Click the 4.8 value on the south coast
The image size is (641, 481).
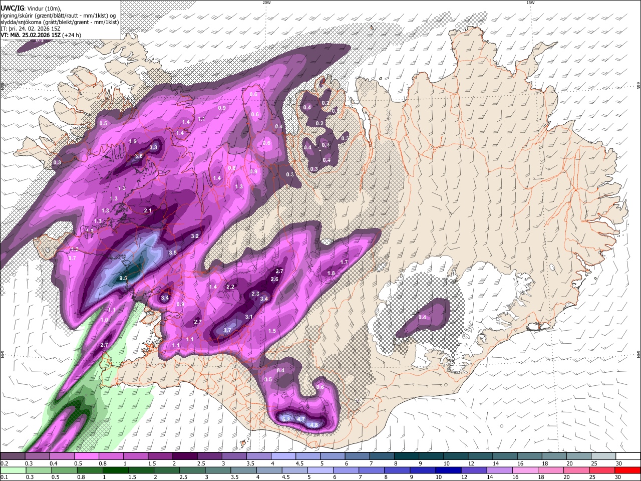314,425
